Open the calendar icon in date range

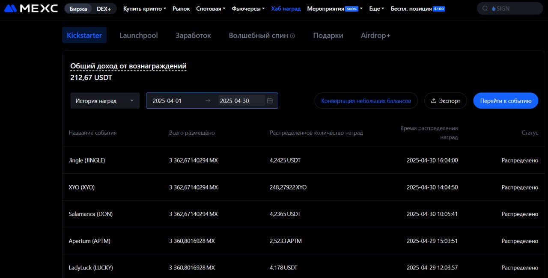coord(270,101)
